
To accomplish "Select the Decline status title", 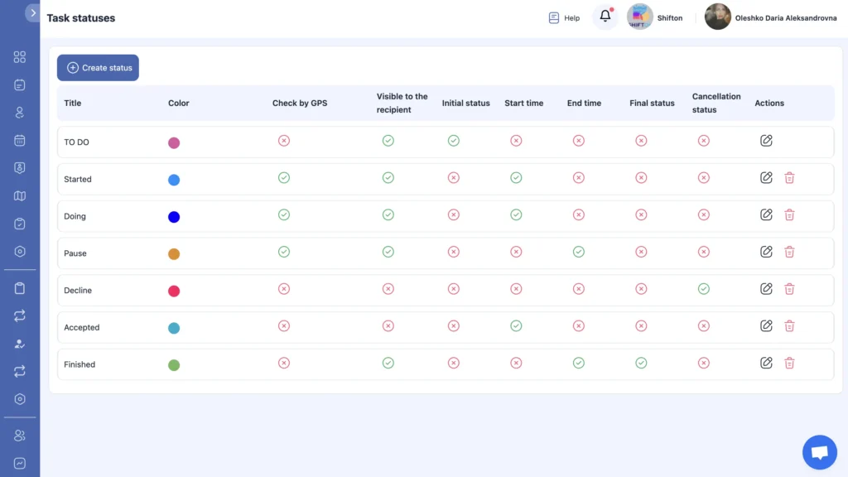I will click(x=78, y=289).
